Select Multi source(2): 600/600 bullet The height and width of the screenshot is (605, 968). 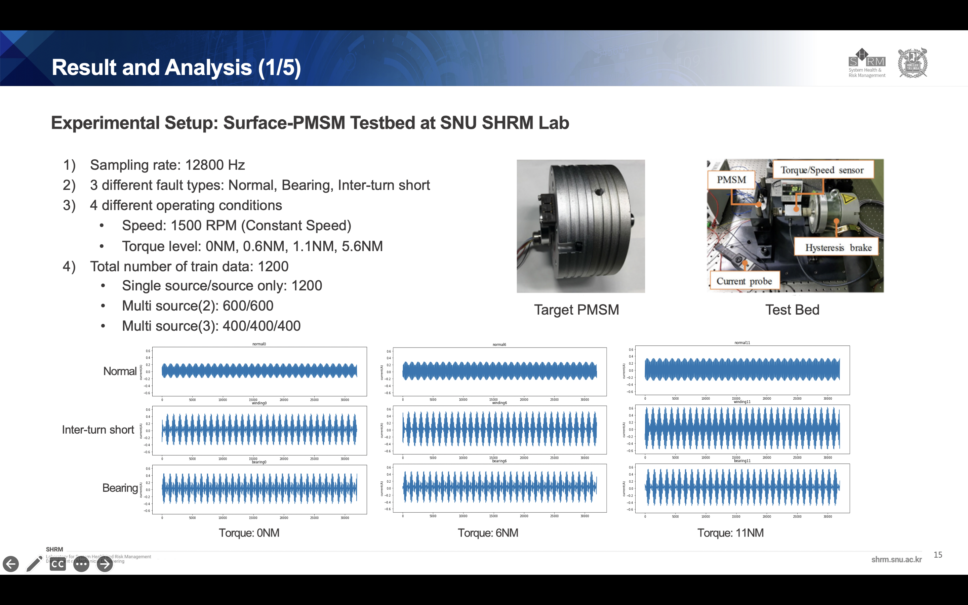pos(198,306)
